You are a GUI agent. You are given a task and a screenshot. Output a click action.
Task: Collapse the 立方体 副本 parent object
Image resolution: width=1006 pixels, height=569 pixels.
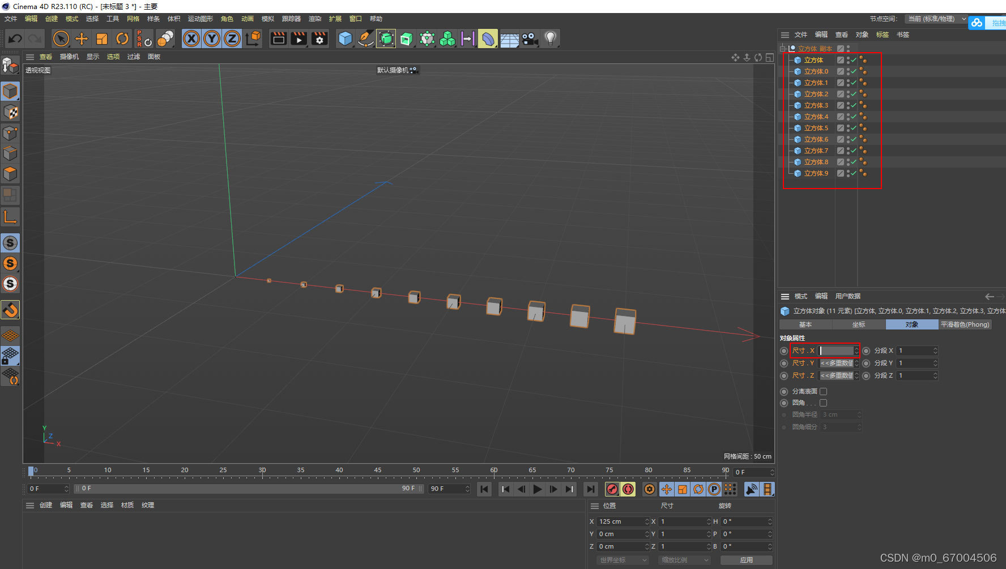[783, 49]
